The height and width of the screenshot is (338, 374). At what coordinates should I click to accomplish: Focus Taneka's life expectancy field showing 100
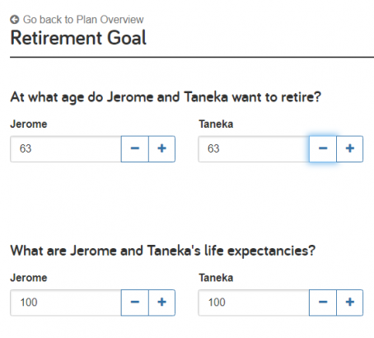pyautogui.click(x=254, y=303)
